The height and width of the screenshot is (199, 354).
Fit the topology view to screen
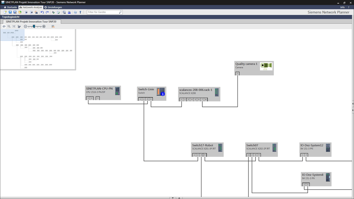coord(14,26)
